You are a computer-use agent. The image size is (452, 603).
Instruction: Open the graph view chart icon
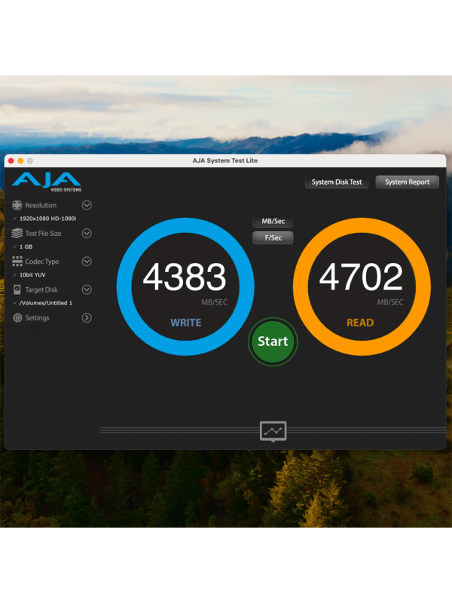273,431
